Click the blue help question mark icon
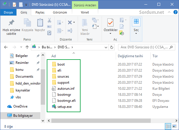This screenshot has width=179, height=130. click(175, 12)
